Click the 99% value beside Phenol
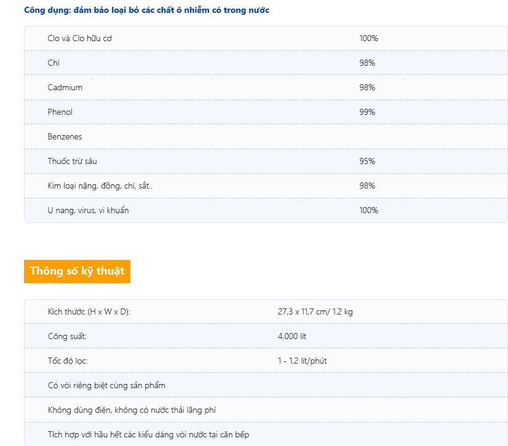This screenshot has width=508, height=446. point(367,112)
